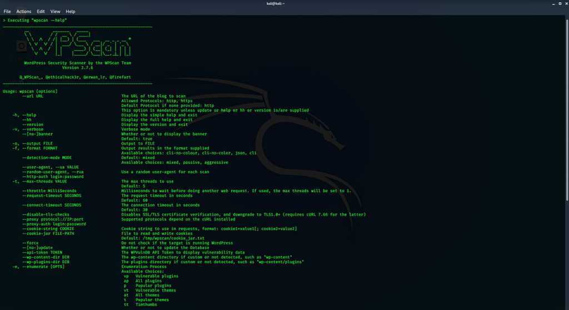Click '--throttle MilliSeconds' option
569x310 pixels.
[x=49, y=191]
